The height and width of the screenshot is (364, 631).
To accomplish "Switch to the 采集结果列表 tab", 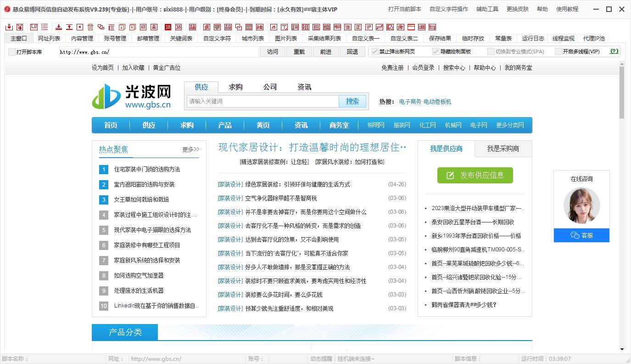I will click(x=324, y=39).
